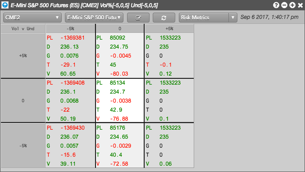Open the help question mark icon
This screenshot has width=305, height=172.
pos(276,5)
